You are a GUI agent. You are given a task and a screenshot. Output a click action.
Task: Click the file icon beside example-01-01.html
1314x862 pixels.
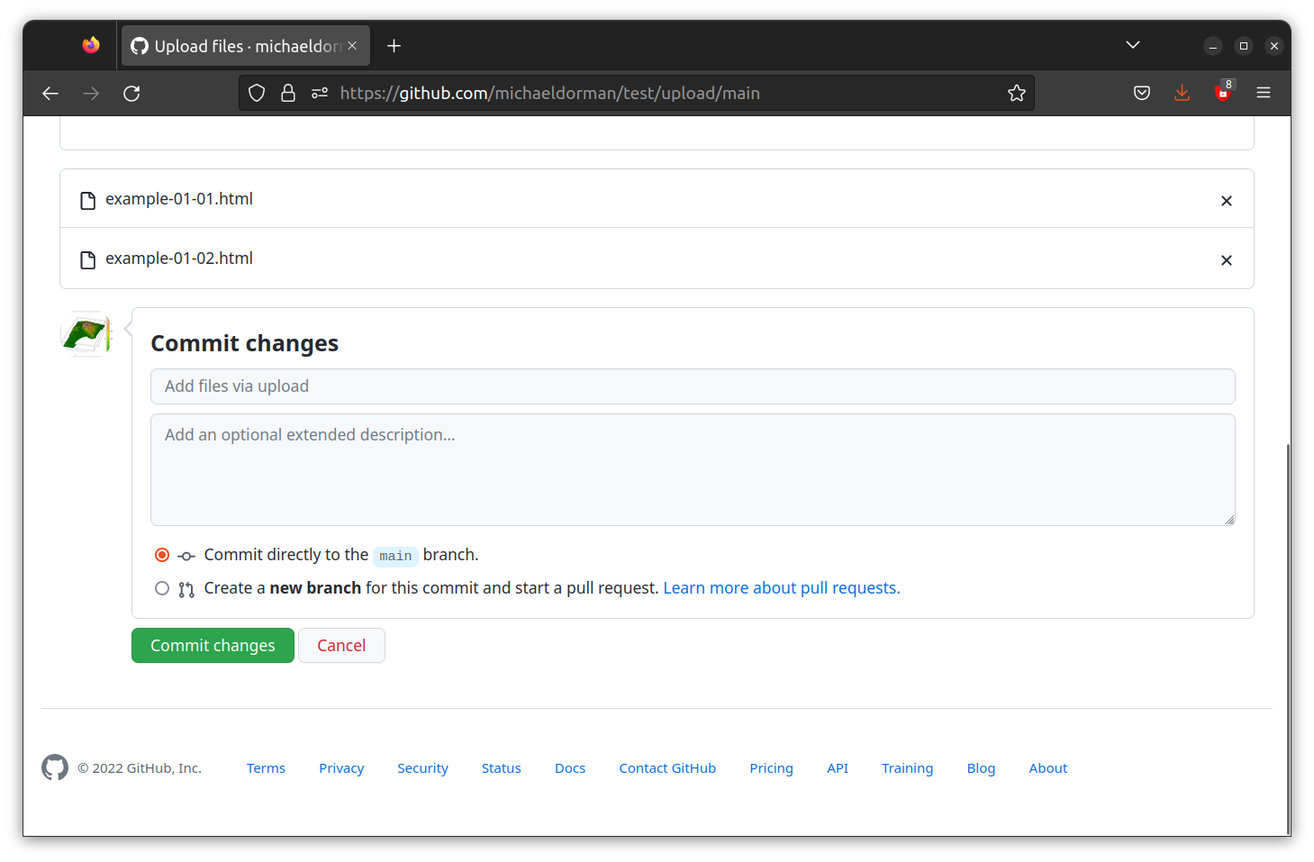tap(87, 200)
